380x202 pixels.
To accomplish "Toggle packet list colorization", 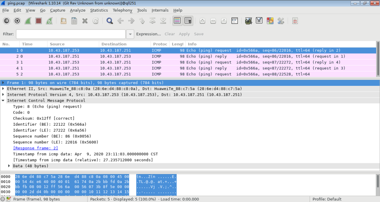I will (x=177, y=21).
